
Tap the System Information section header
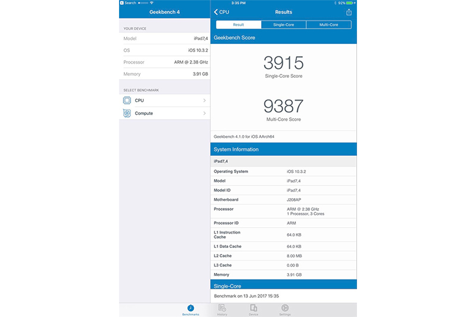point(284,149)
